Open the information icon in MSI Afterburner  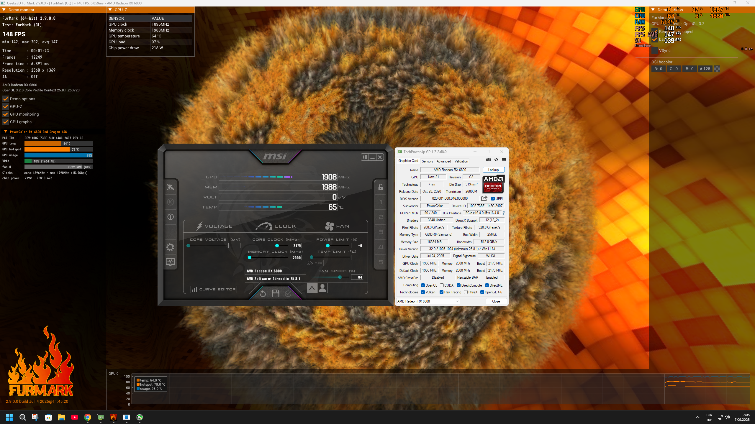(x=171, y=217)
